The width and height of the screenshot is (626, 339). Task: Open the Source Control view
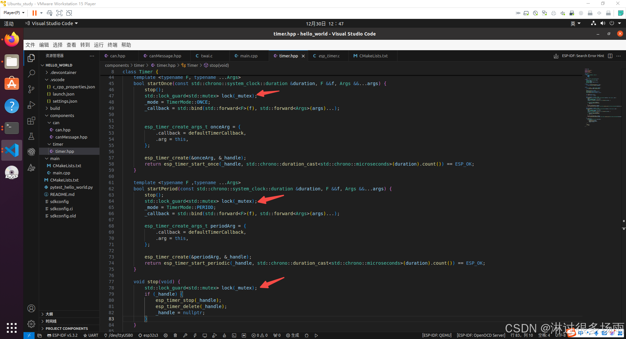pos(31,89)
